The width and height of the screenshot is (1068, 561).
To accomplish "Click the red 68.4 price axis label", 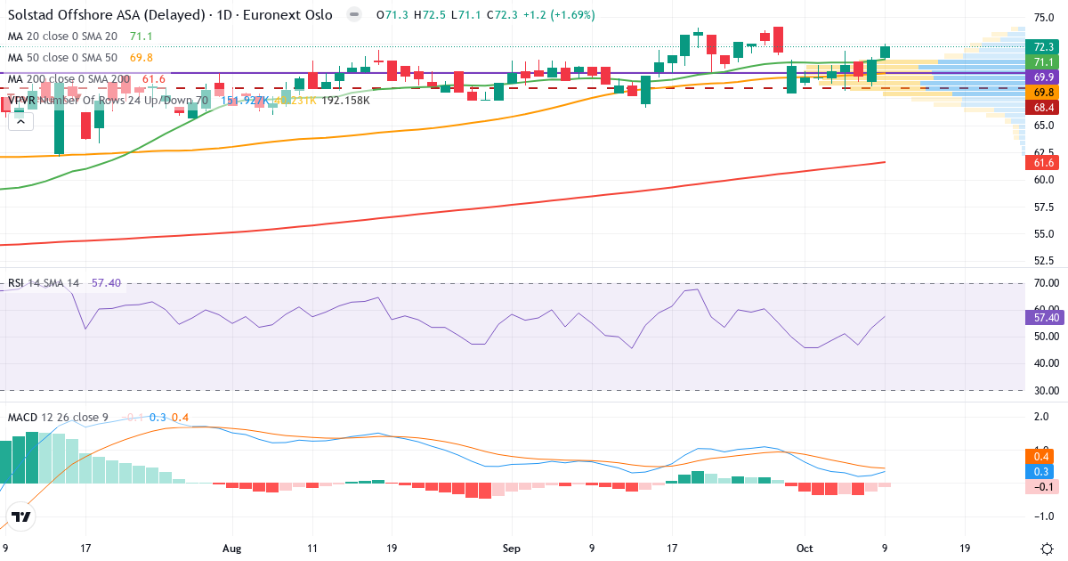I will point(1044,107).
